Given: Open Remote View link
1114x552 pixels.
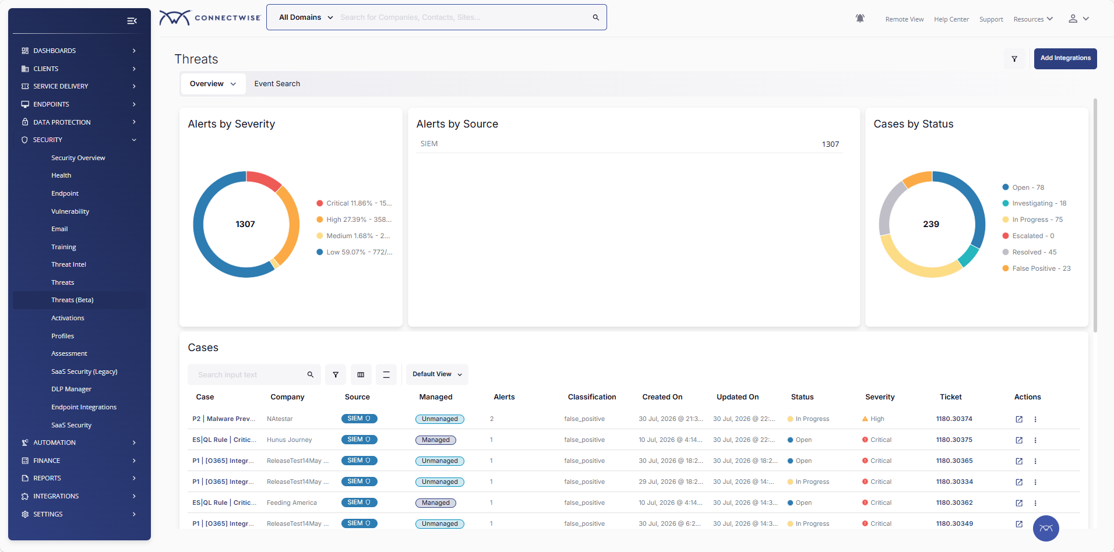Looking at the screenshot, I should click(904, 19).
